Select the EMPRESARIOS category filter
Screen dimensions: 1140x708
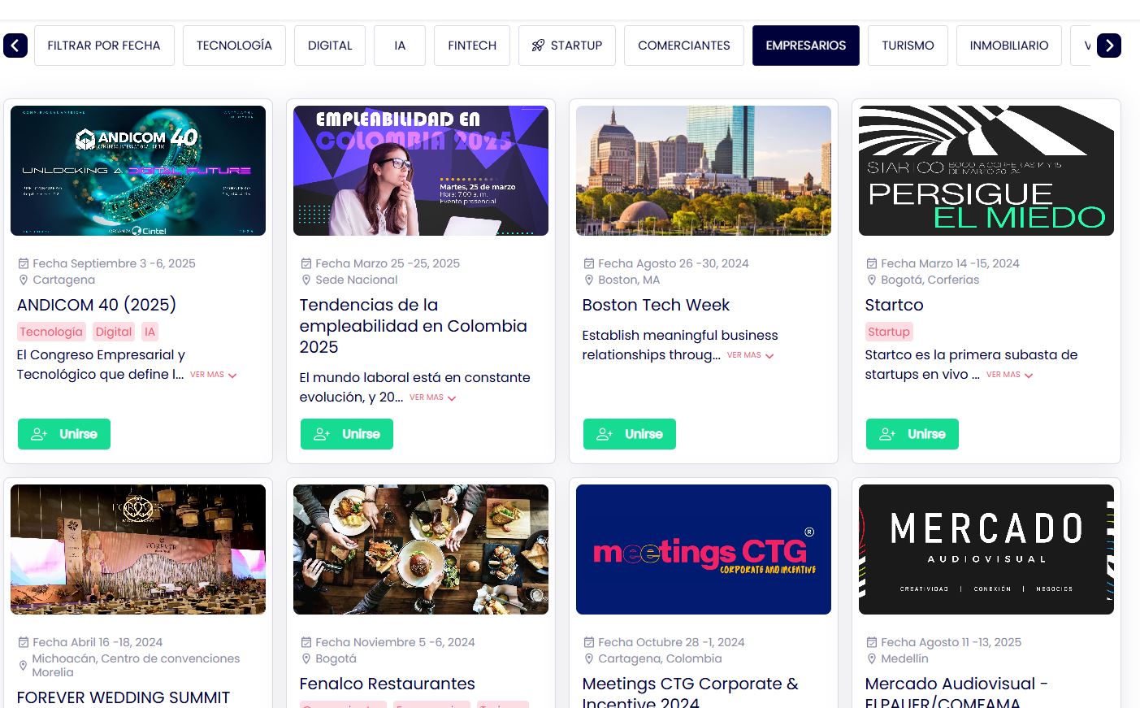tap(806, 46)
